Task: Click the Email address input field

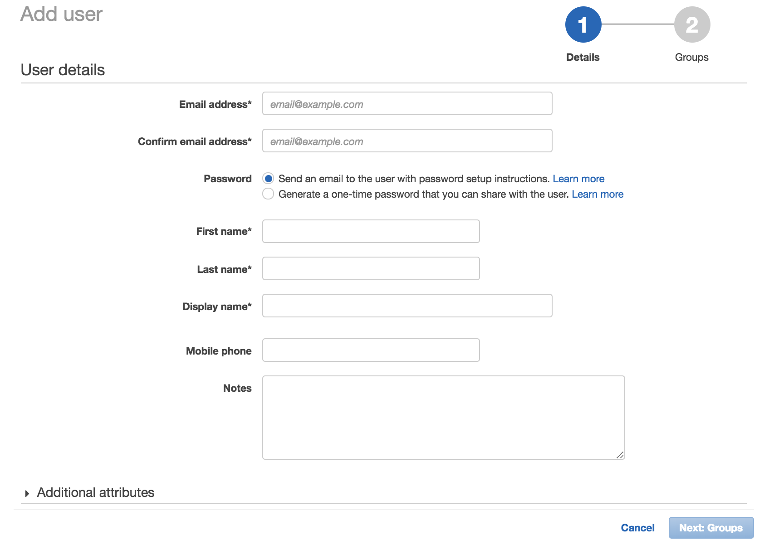Action: point(407,104)
